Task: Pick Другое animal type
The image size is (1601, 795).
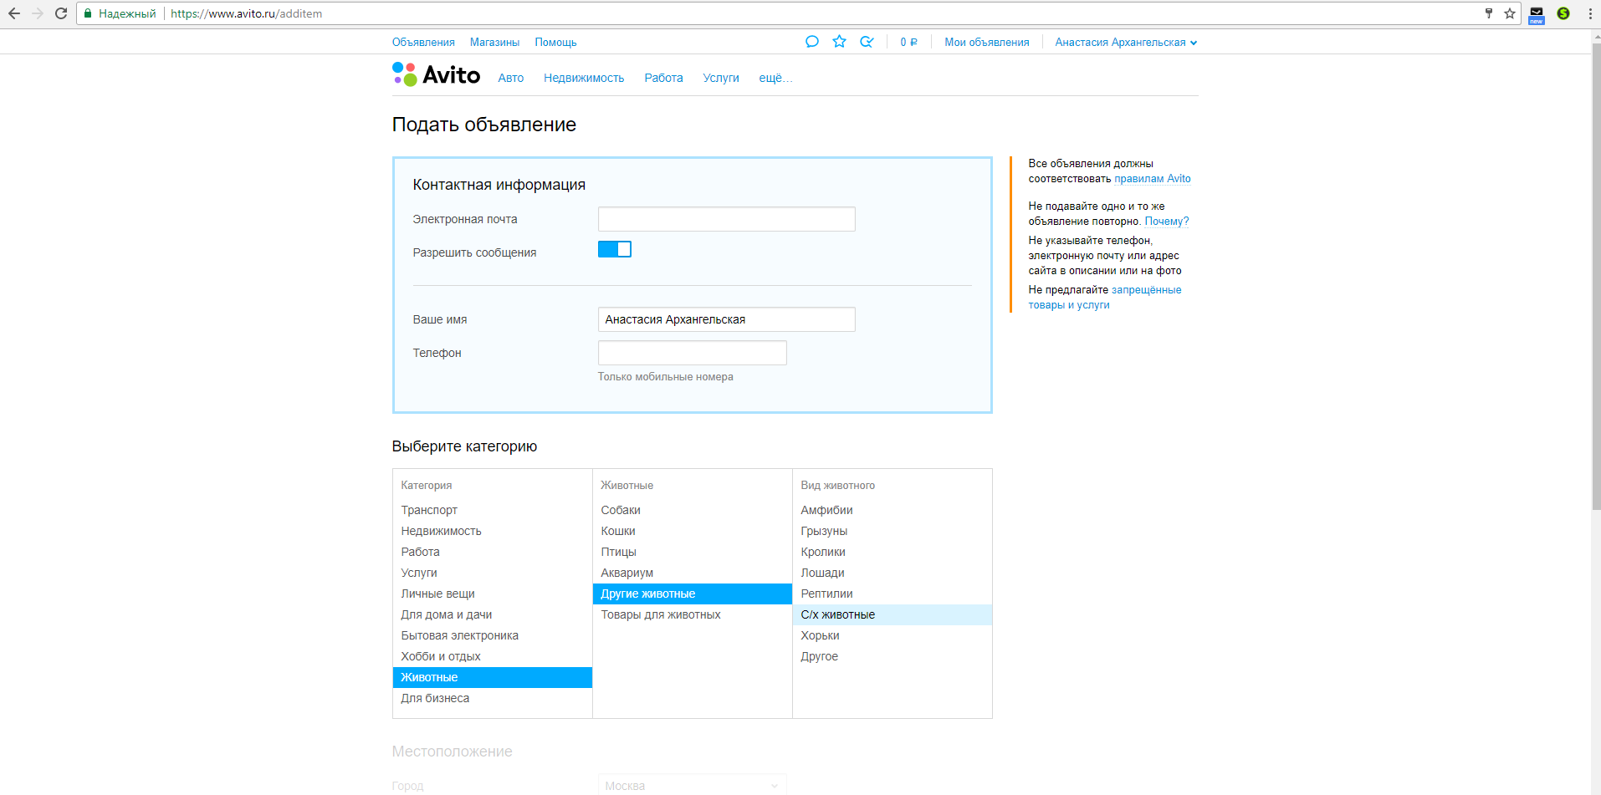Action: point(893,656)
